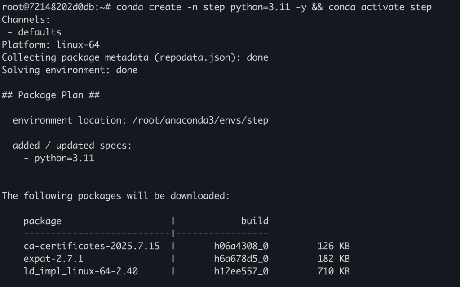Click the expat-2.7.1 package name

53,259
